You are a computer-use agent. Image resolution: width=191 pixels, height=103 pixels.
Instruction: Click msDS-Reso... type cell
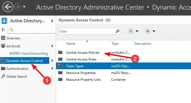[x=121, y=73]
